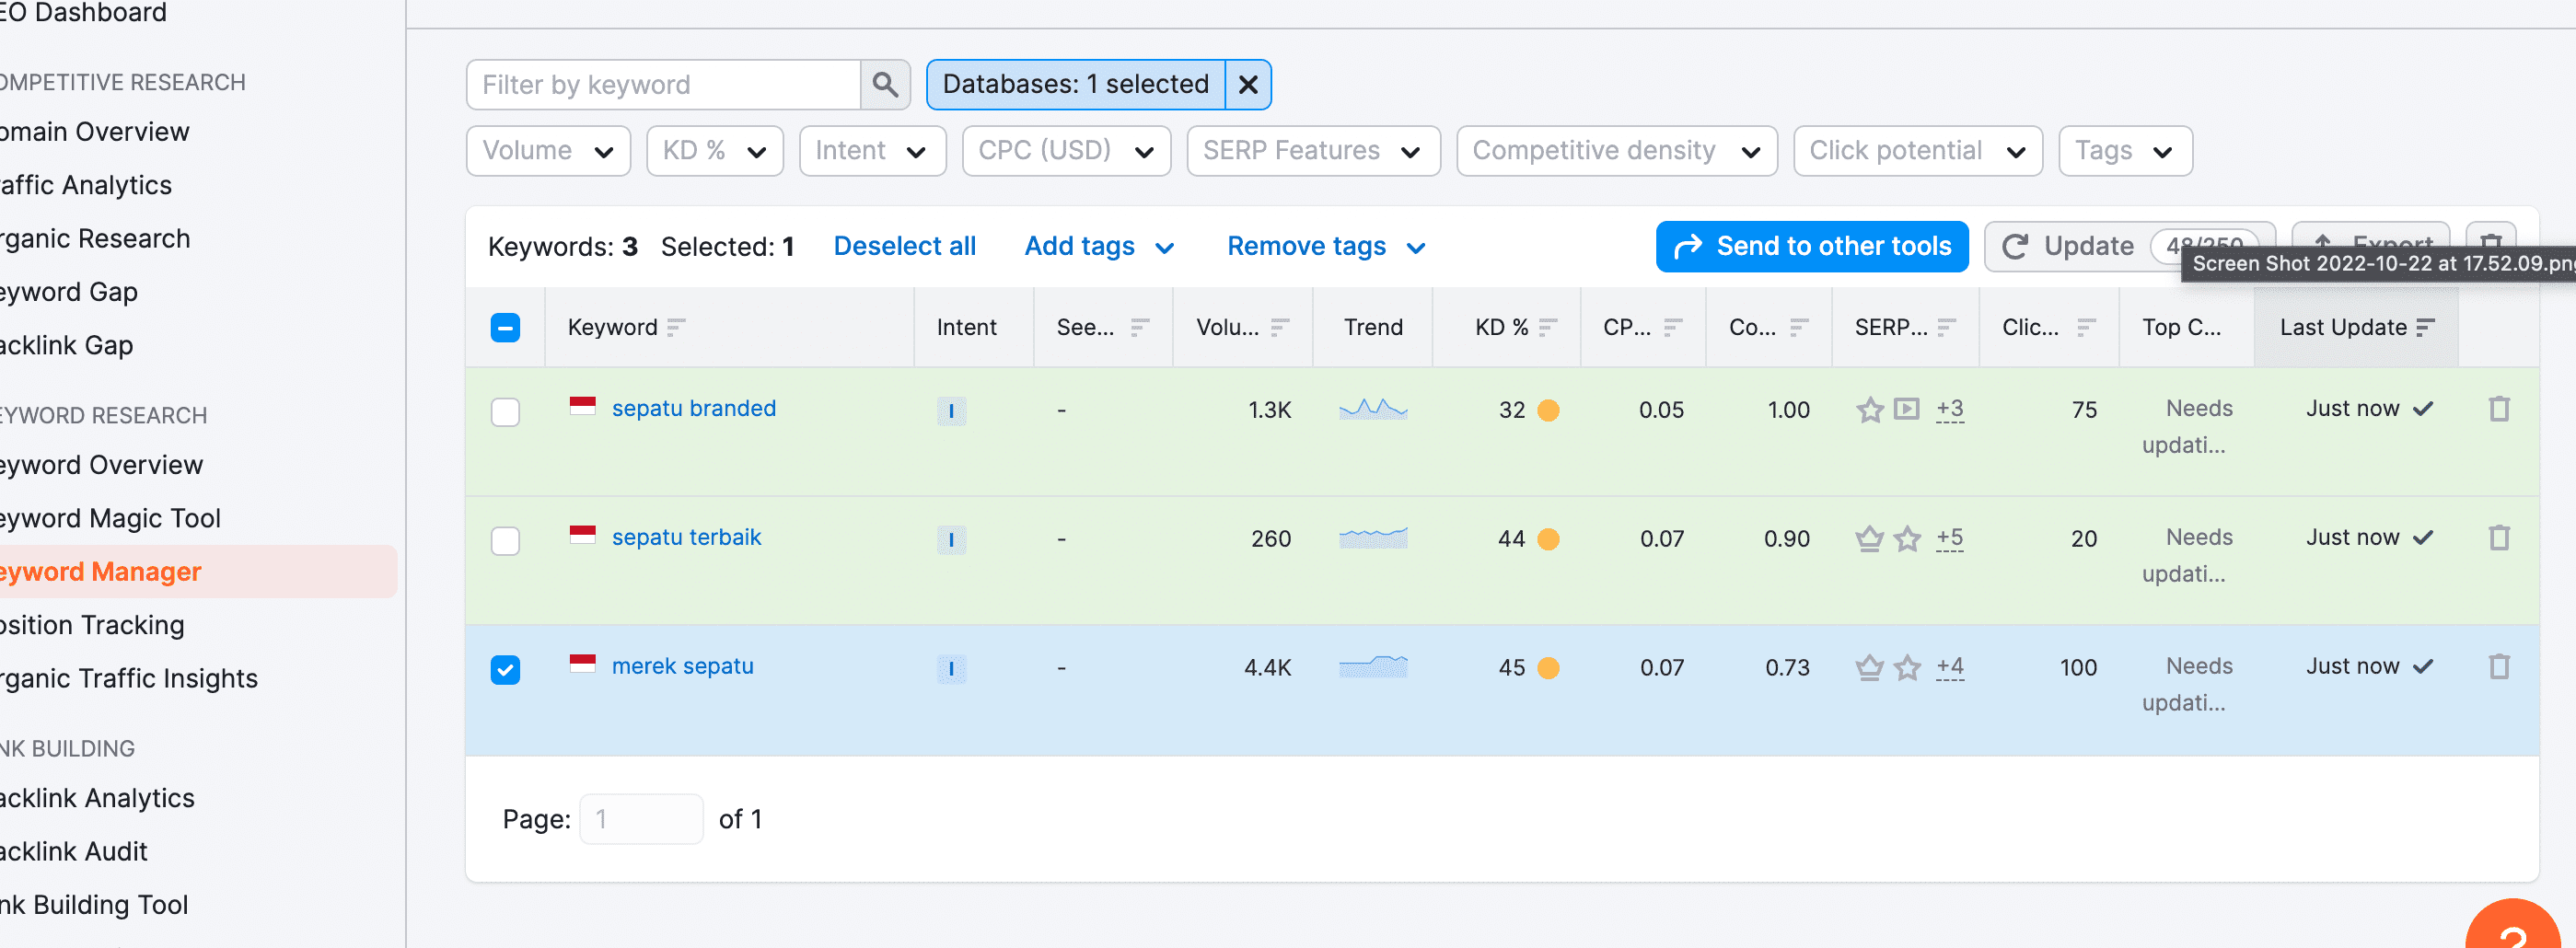Delete the merek sepatu keyword row

[x=2498, y=667]
